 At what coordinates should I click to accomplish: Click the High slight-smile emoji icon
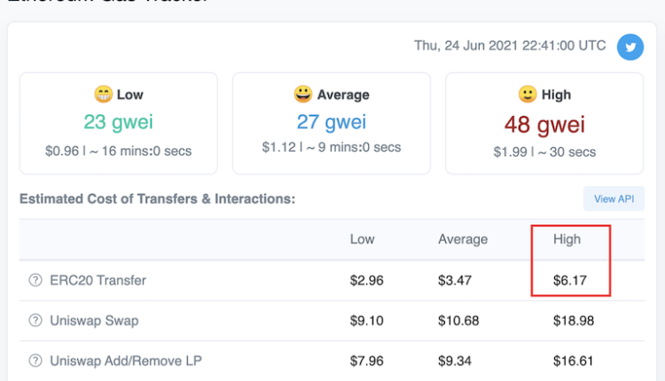tap(527, 94)
